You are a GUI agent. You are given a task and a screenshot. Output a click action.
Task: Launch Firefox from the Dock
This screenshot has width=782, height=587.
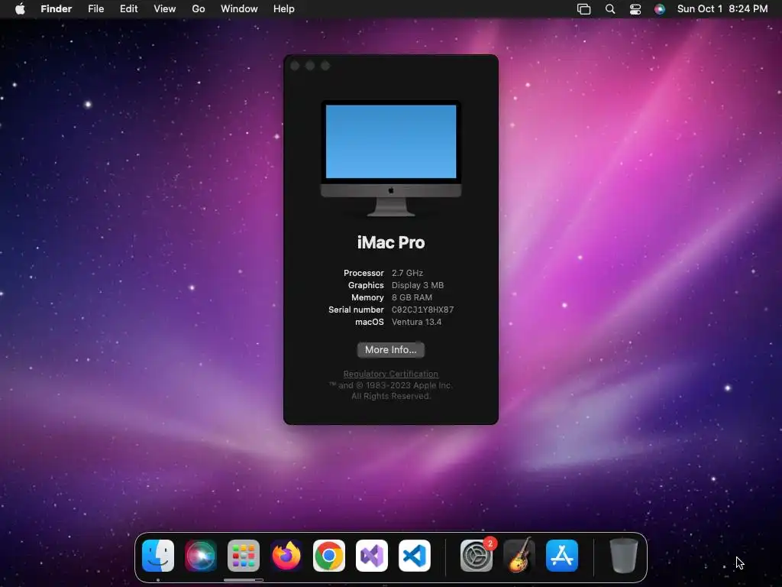(286, 556)
